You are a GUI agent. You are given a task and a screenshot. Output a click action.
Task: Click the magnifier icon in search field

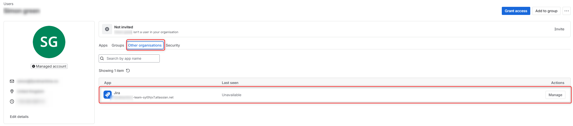pos(102,58)
